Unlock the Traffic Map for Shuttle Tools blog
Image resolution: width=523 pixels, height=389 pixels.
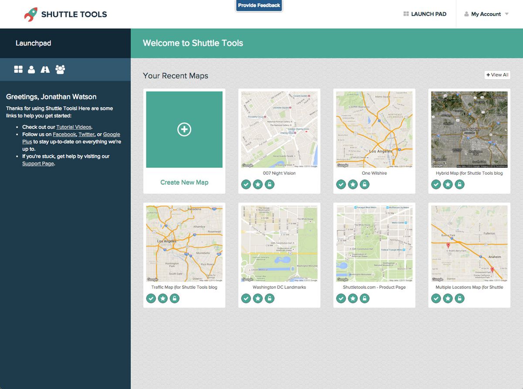(x=174, y=298)
